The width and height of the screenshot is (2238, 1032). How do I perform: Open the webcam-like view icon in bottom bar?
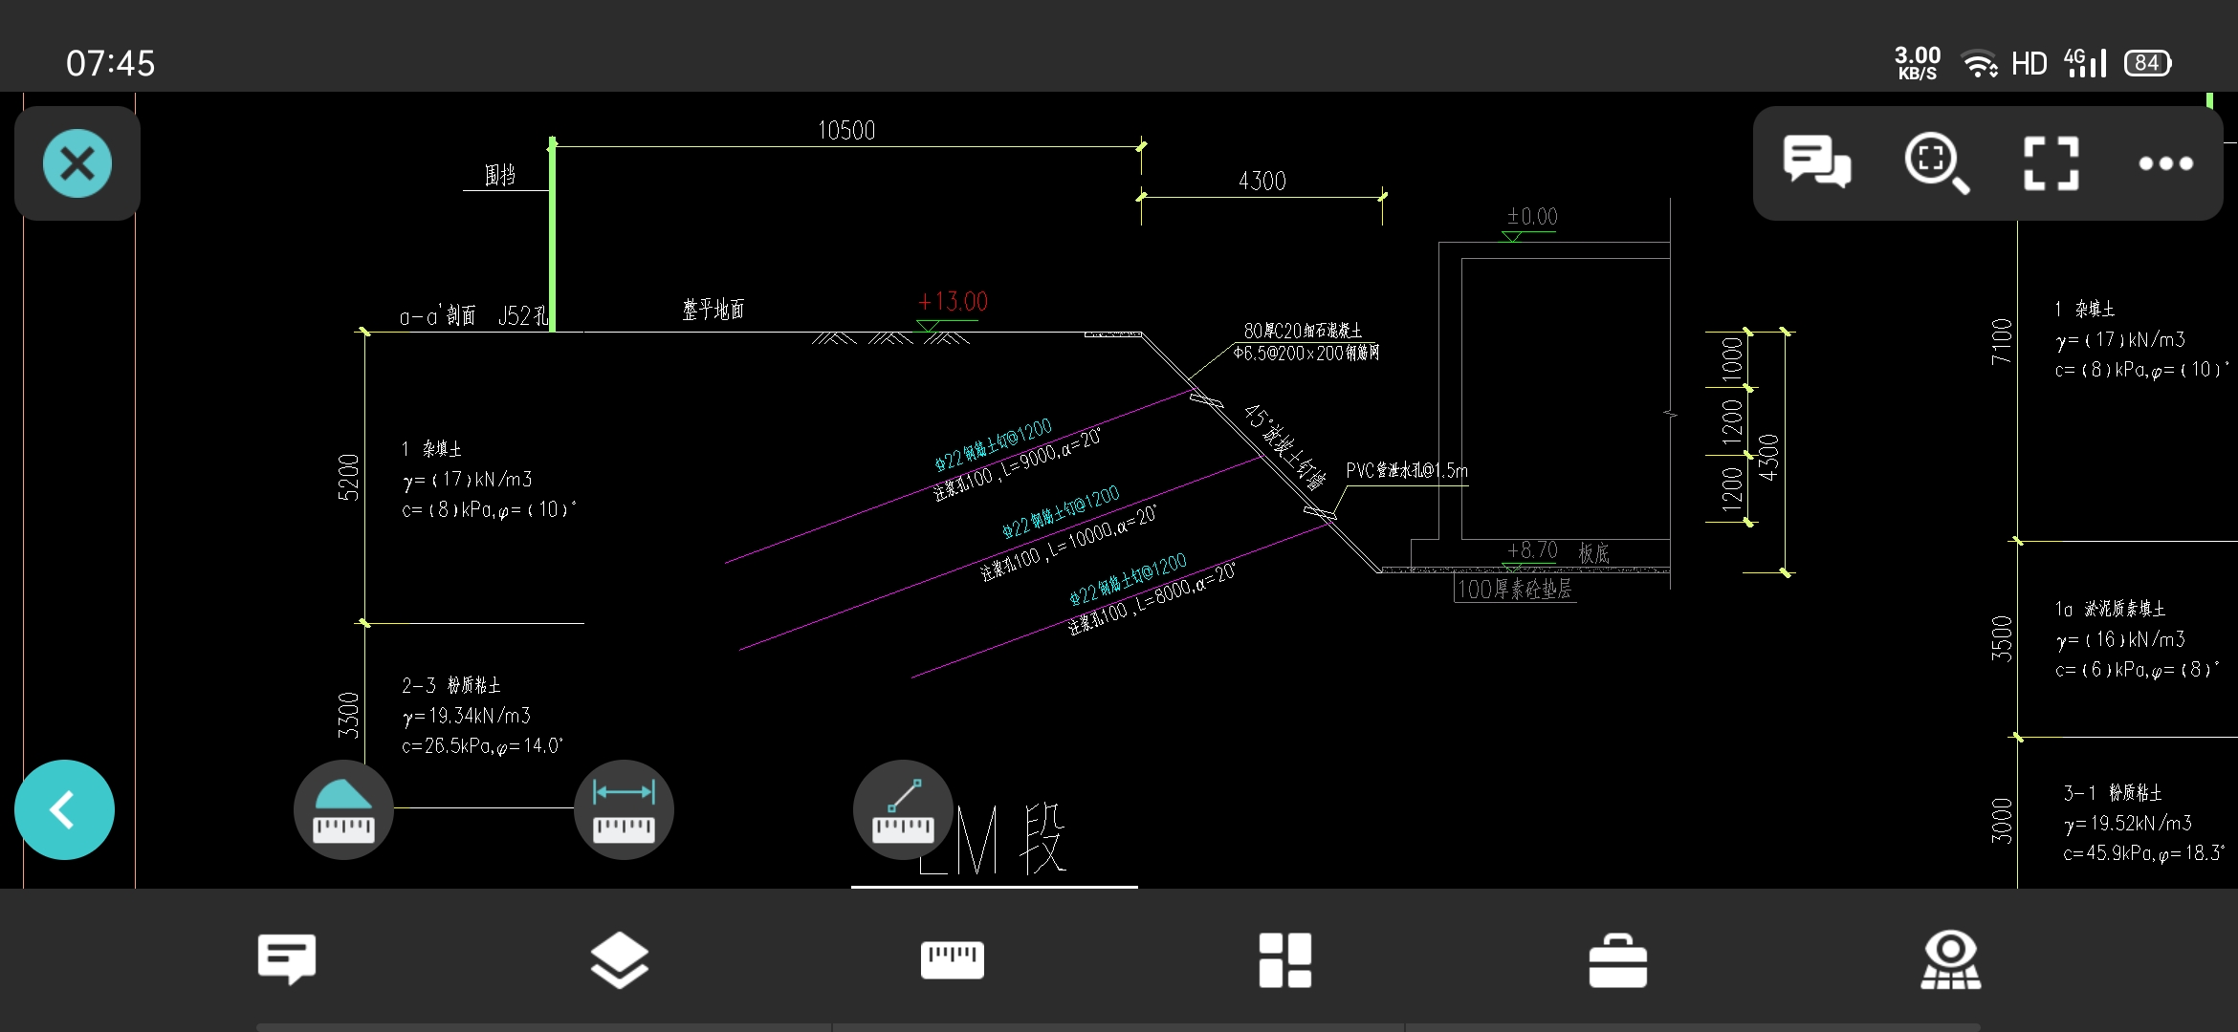click(x=1950, y=959)
